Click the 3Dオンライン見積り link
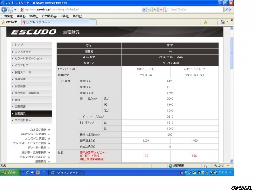The width and height of the screenshot is (254, 191). pyautogui.click(x=34, y=134)
